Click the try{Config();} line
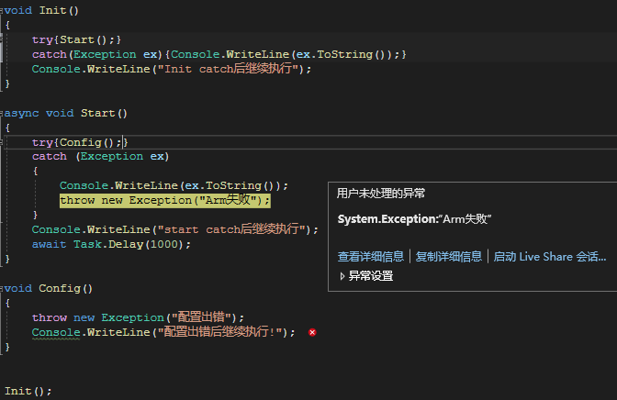This screenshot has width=617, height=400. point(80,142)
